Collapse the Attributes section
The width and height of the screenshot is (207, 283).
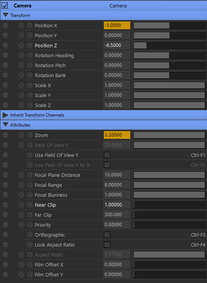(x=6, y=125)
